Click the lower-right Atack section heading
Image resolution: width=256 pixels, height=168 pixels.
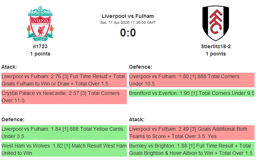(137, 119)
